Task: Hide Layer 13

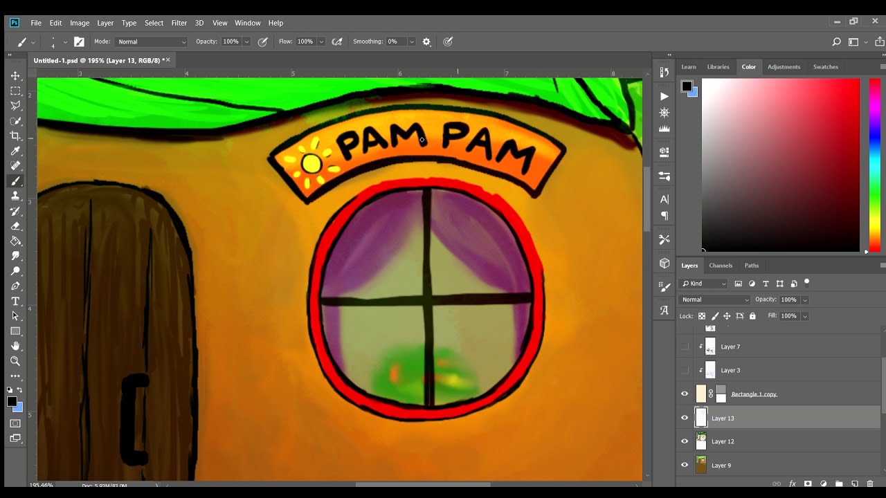Action: point(685,418)
